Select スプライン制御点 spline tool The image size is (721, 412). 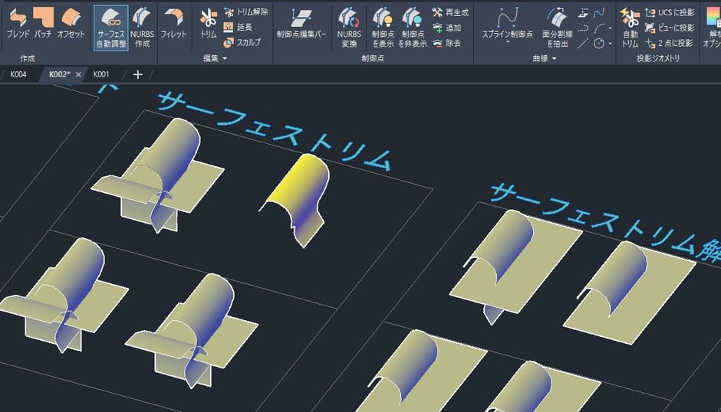[507, 22]
